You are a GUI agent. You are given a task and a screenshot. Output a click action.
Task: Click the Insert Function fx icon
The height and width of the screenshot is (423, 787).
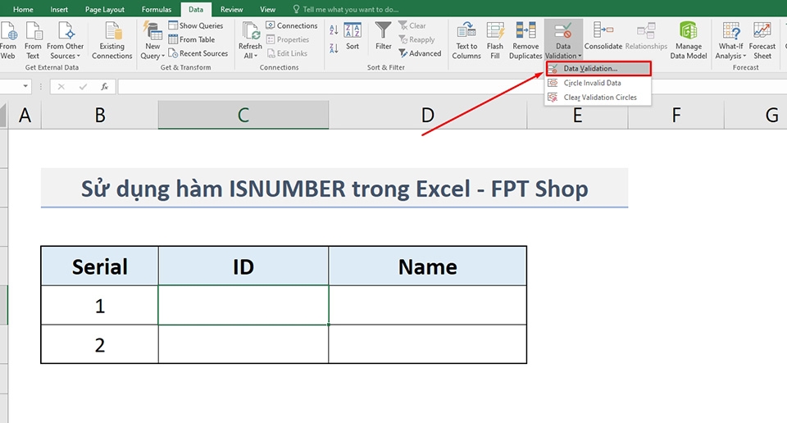click(104, 87)
